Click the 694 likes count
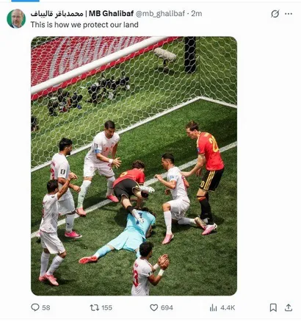 [167, 307]
